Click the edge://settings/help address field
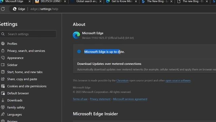 click(x=44, y=9)
